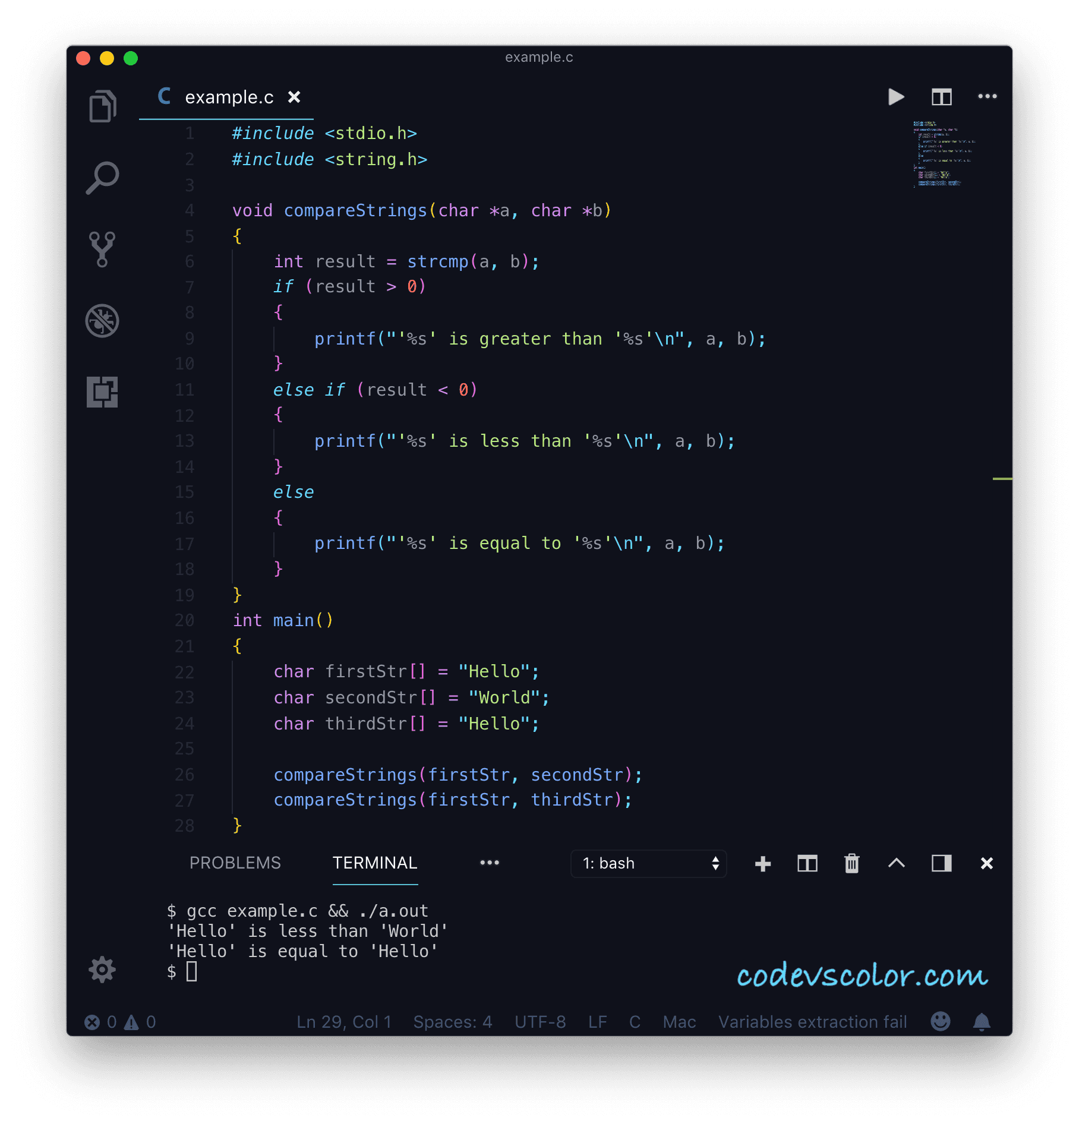Viewport: 1079px width, 1124px height.
Task: Select the example.c editor tab
Action: click(x=229, y=97)
